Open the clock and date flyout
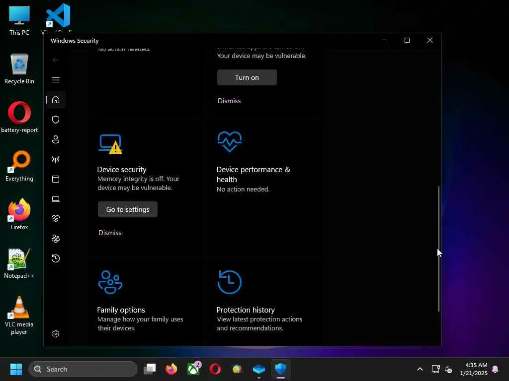This screenshot has height=381, width=509. click(x=474, y=369)
